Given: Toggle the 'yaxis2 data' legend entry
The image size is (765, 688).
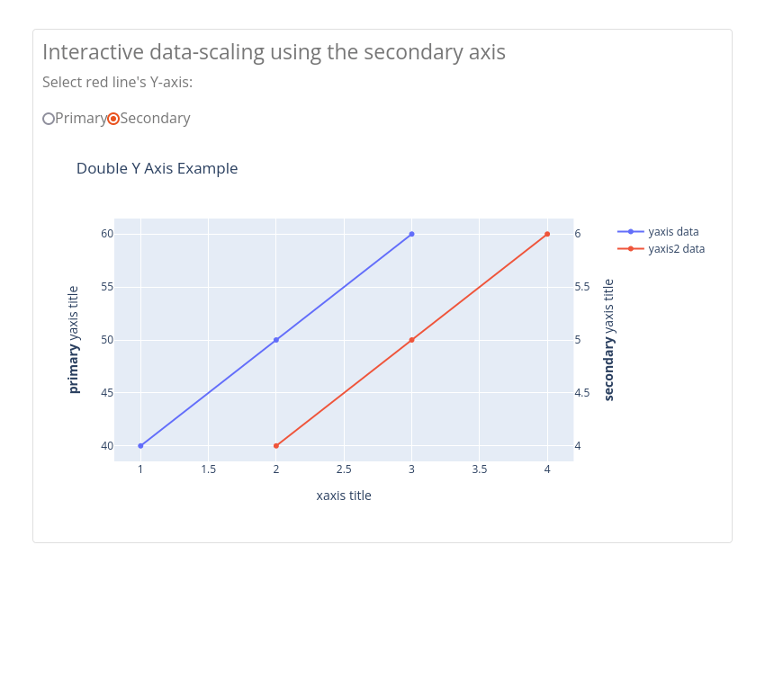Looking at the screenshot, I should click(x=676, y=249).
